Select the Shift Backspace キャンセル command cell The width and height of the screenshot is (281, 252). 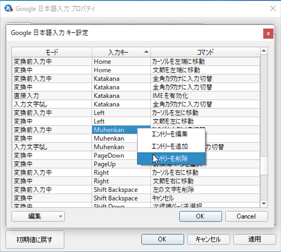click(x=204, y=198)
